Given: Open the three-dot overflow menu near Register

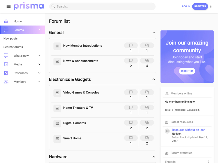Looking at the screenshot, I should pyautogui.click(x=211, y=6).
